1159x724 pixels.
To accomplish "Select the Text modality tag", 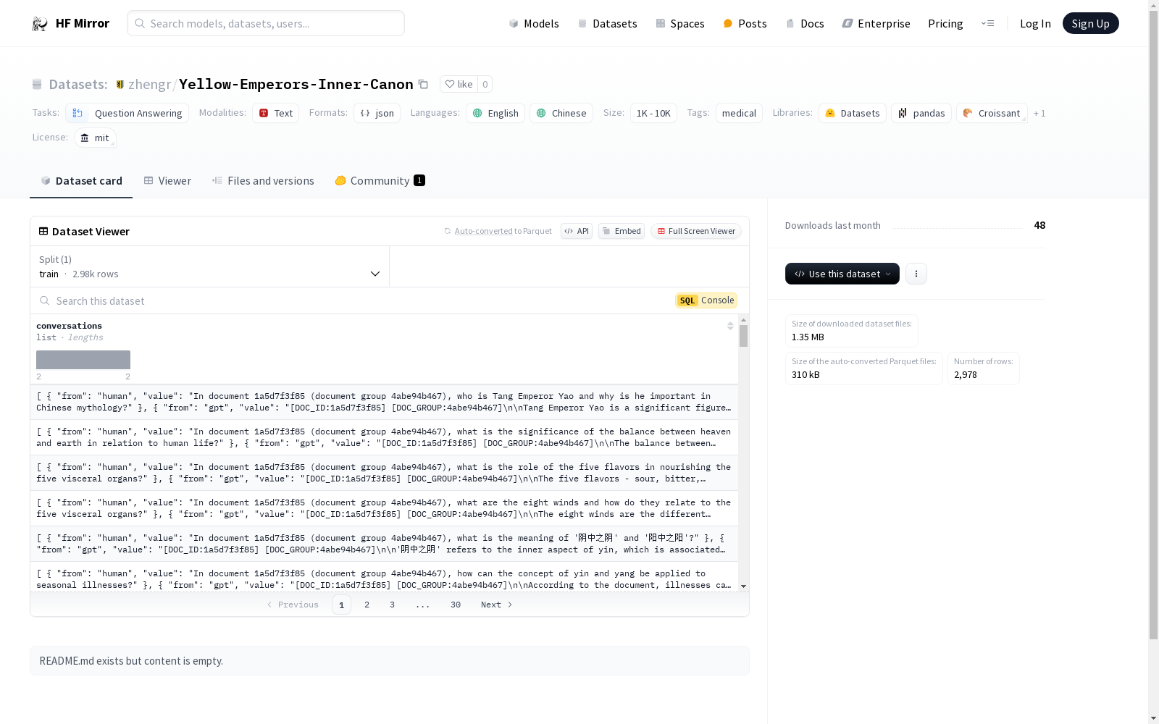I will click(x=275, y=113).
